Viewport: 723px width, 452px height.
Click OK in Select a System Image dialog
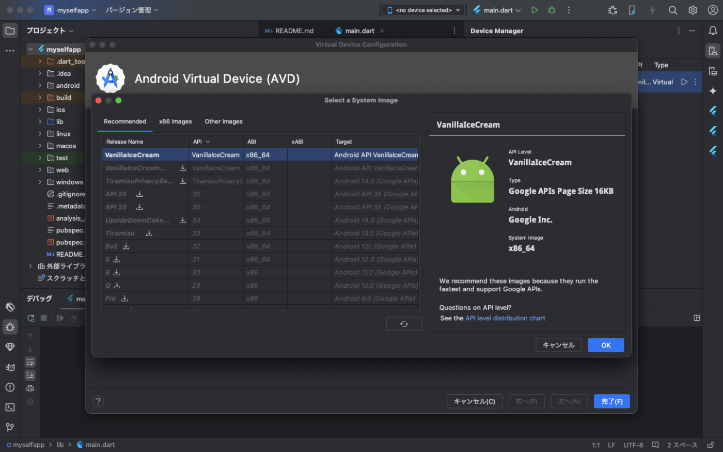[606, 345]
